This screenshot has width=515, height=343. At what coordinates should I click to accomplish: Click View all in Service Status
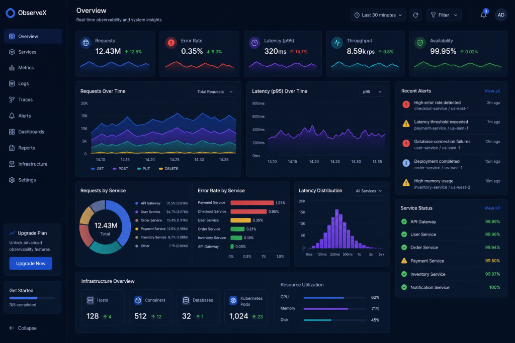(x=492, y=208)
